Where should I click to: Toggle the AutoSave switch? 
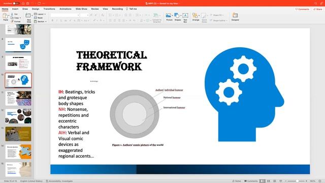(16, 4)
